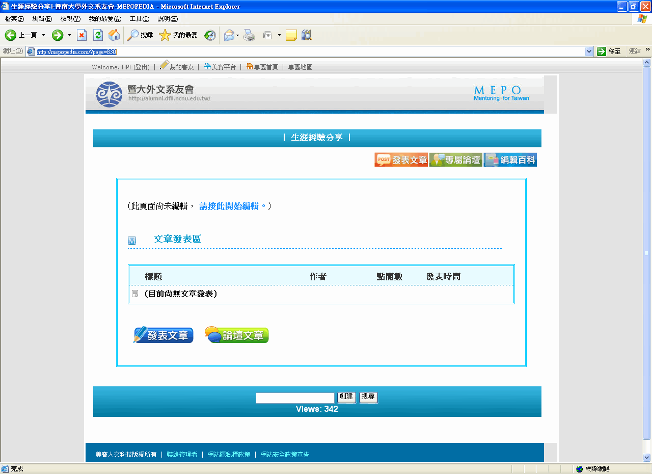Refresh the page with the Refresh icon
652x474 pixels.
tap(98, 35)
